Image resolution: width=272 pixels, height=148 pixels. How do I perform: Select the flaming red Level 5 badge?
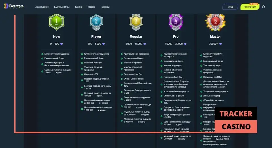click(x=215, y=21)
